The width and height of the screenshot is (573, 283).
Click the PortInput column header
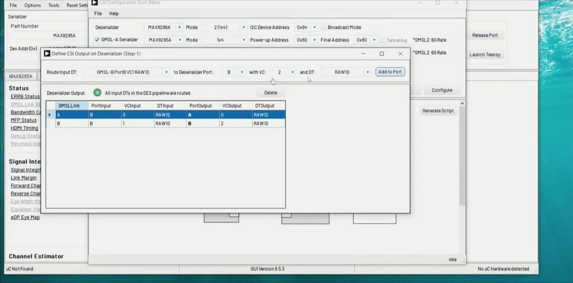coord(105,106)
